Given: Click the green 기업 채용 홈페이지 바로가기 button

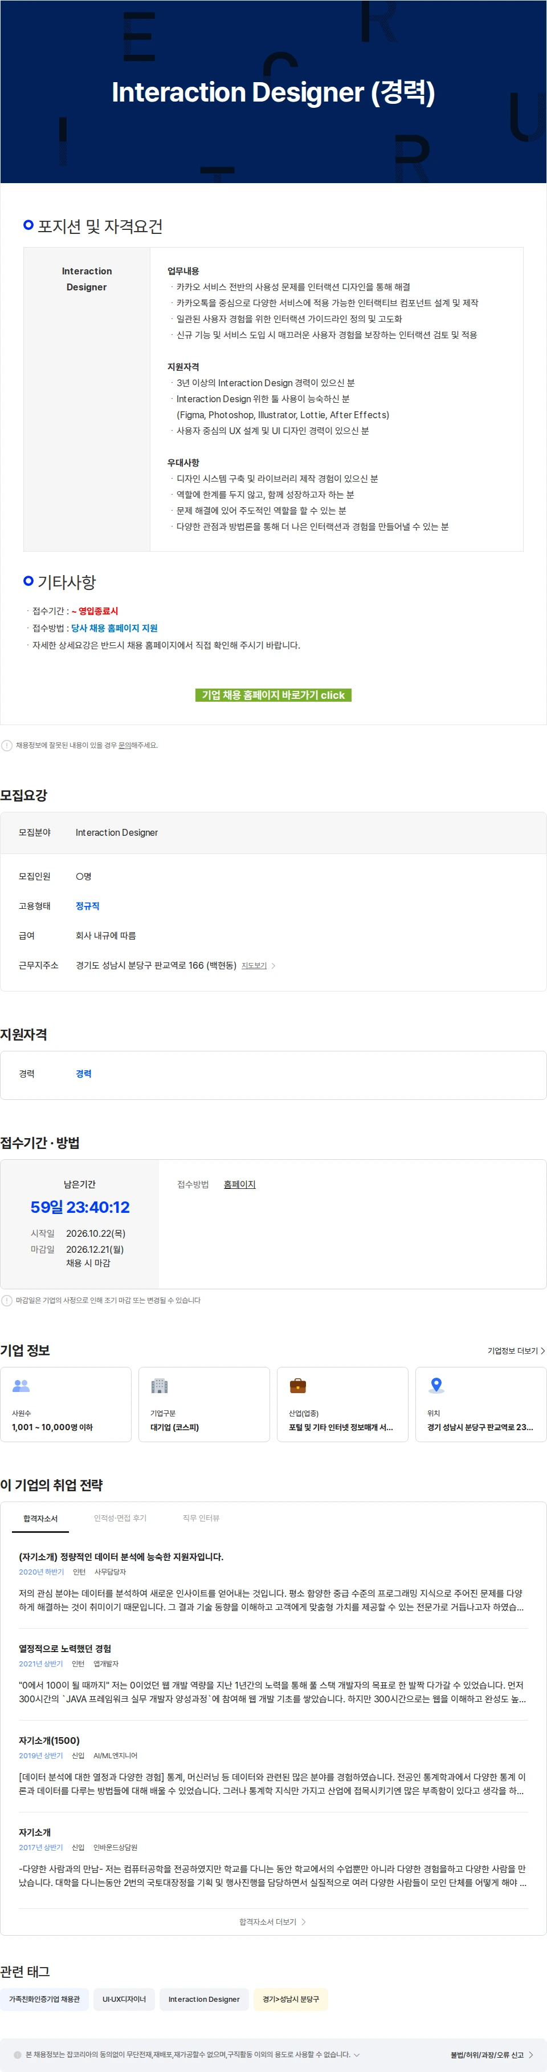Looking at the screenshot, I should coord(273,695).
